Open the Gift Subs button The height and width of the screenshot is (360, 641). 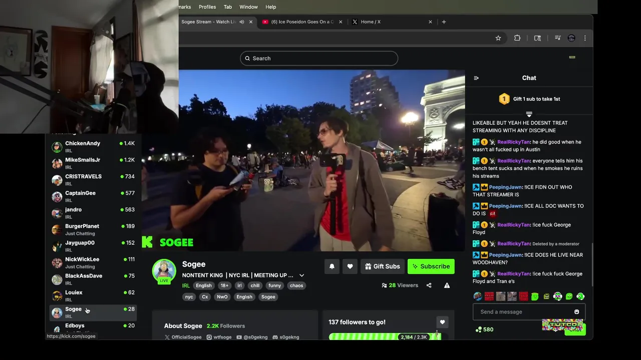click(383, 266)
